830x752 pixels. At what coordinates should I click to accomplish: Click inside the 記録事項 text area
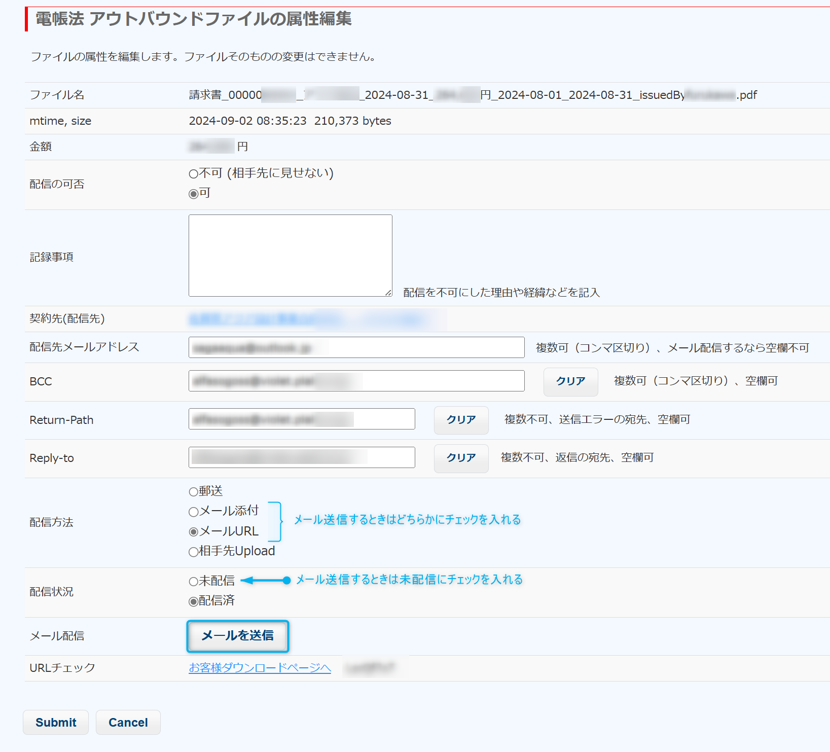coord(290,256)
